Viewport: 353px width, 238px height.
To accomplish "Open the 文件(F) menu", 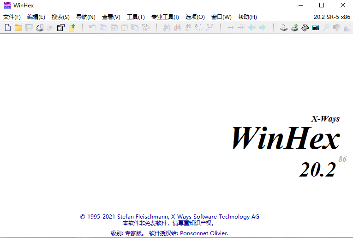I will (x=12, y=17).
